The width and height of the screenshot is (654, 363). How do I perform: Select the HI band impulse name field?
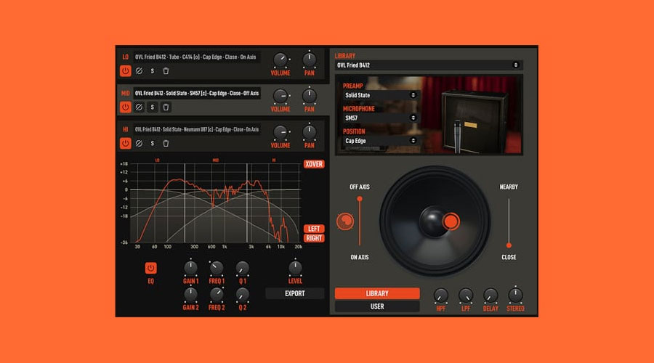click(196, 130)
